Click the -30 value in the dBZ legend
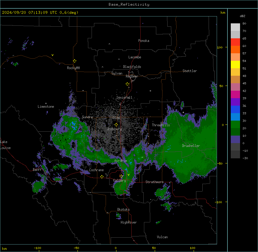Image resolution: width=258 pixels, height=252 pixels. [x=245, y=158]
